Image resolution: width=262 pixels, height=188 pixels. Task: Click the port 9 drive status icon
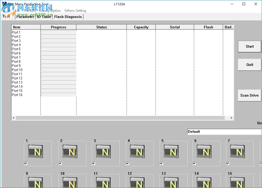35,183
